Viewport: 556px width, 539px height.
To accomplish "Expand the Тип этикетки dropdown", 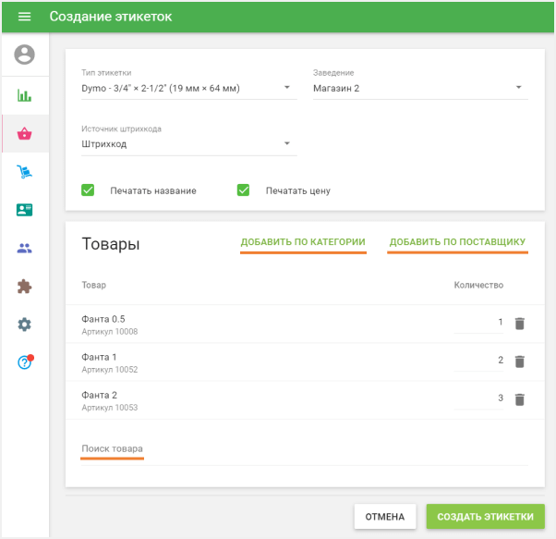I will (x=183, y=89).
